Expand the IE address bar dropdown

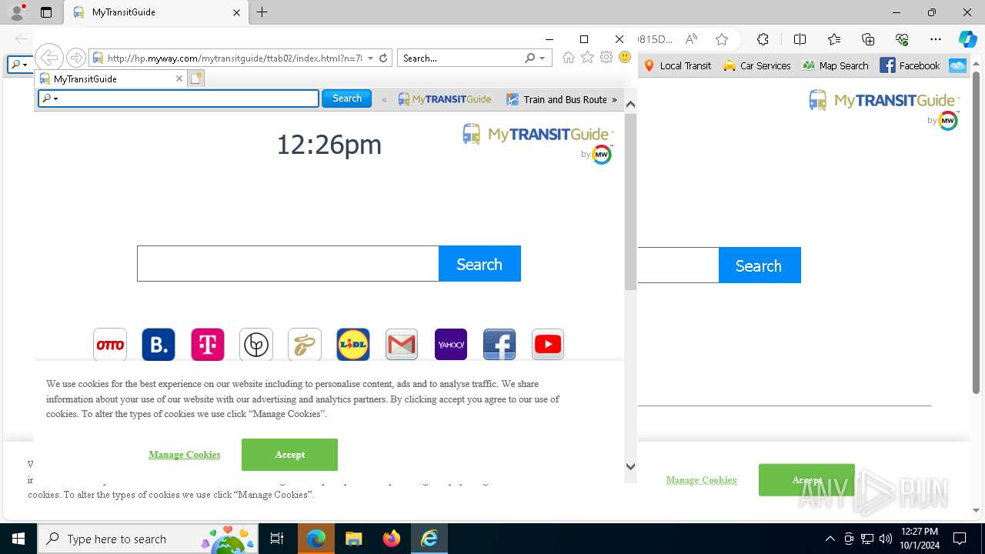[371, 58]
